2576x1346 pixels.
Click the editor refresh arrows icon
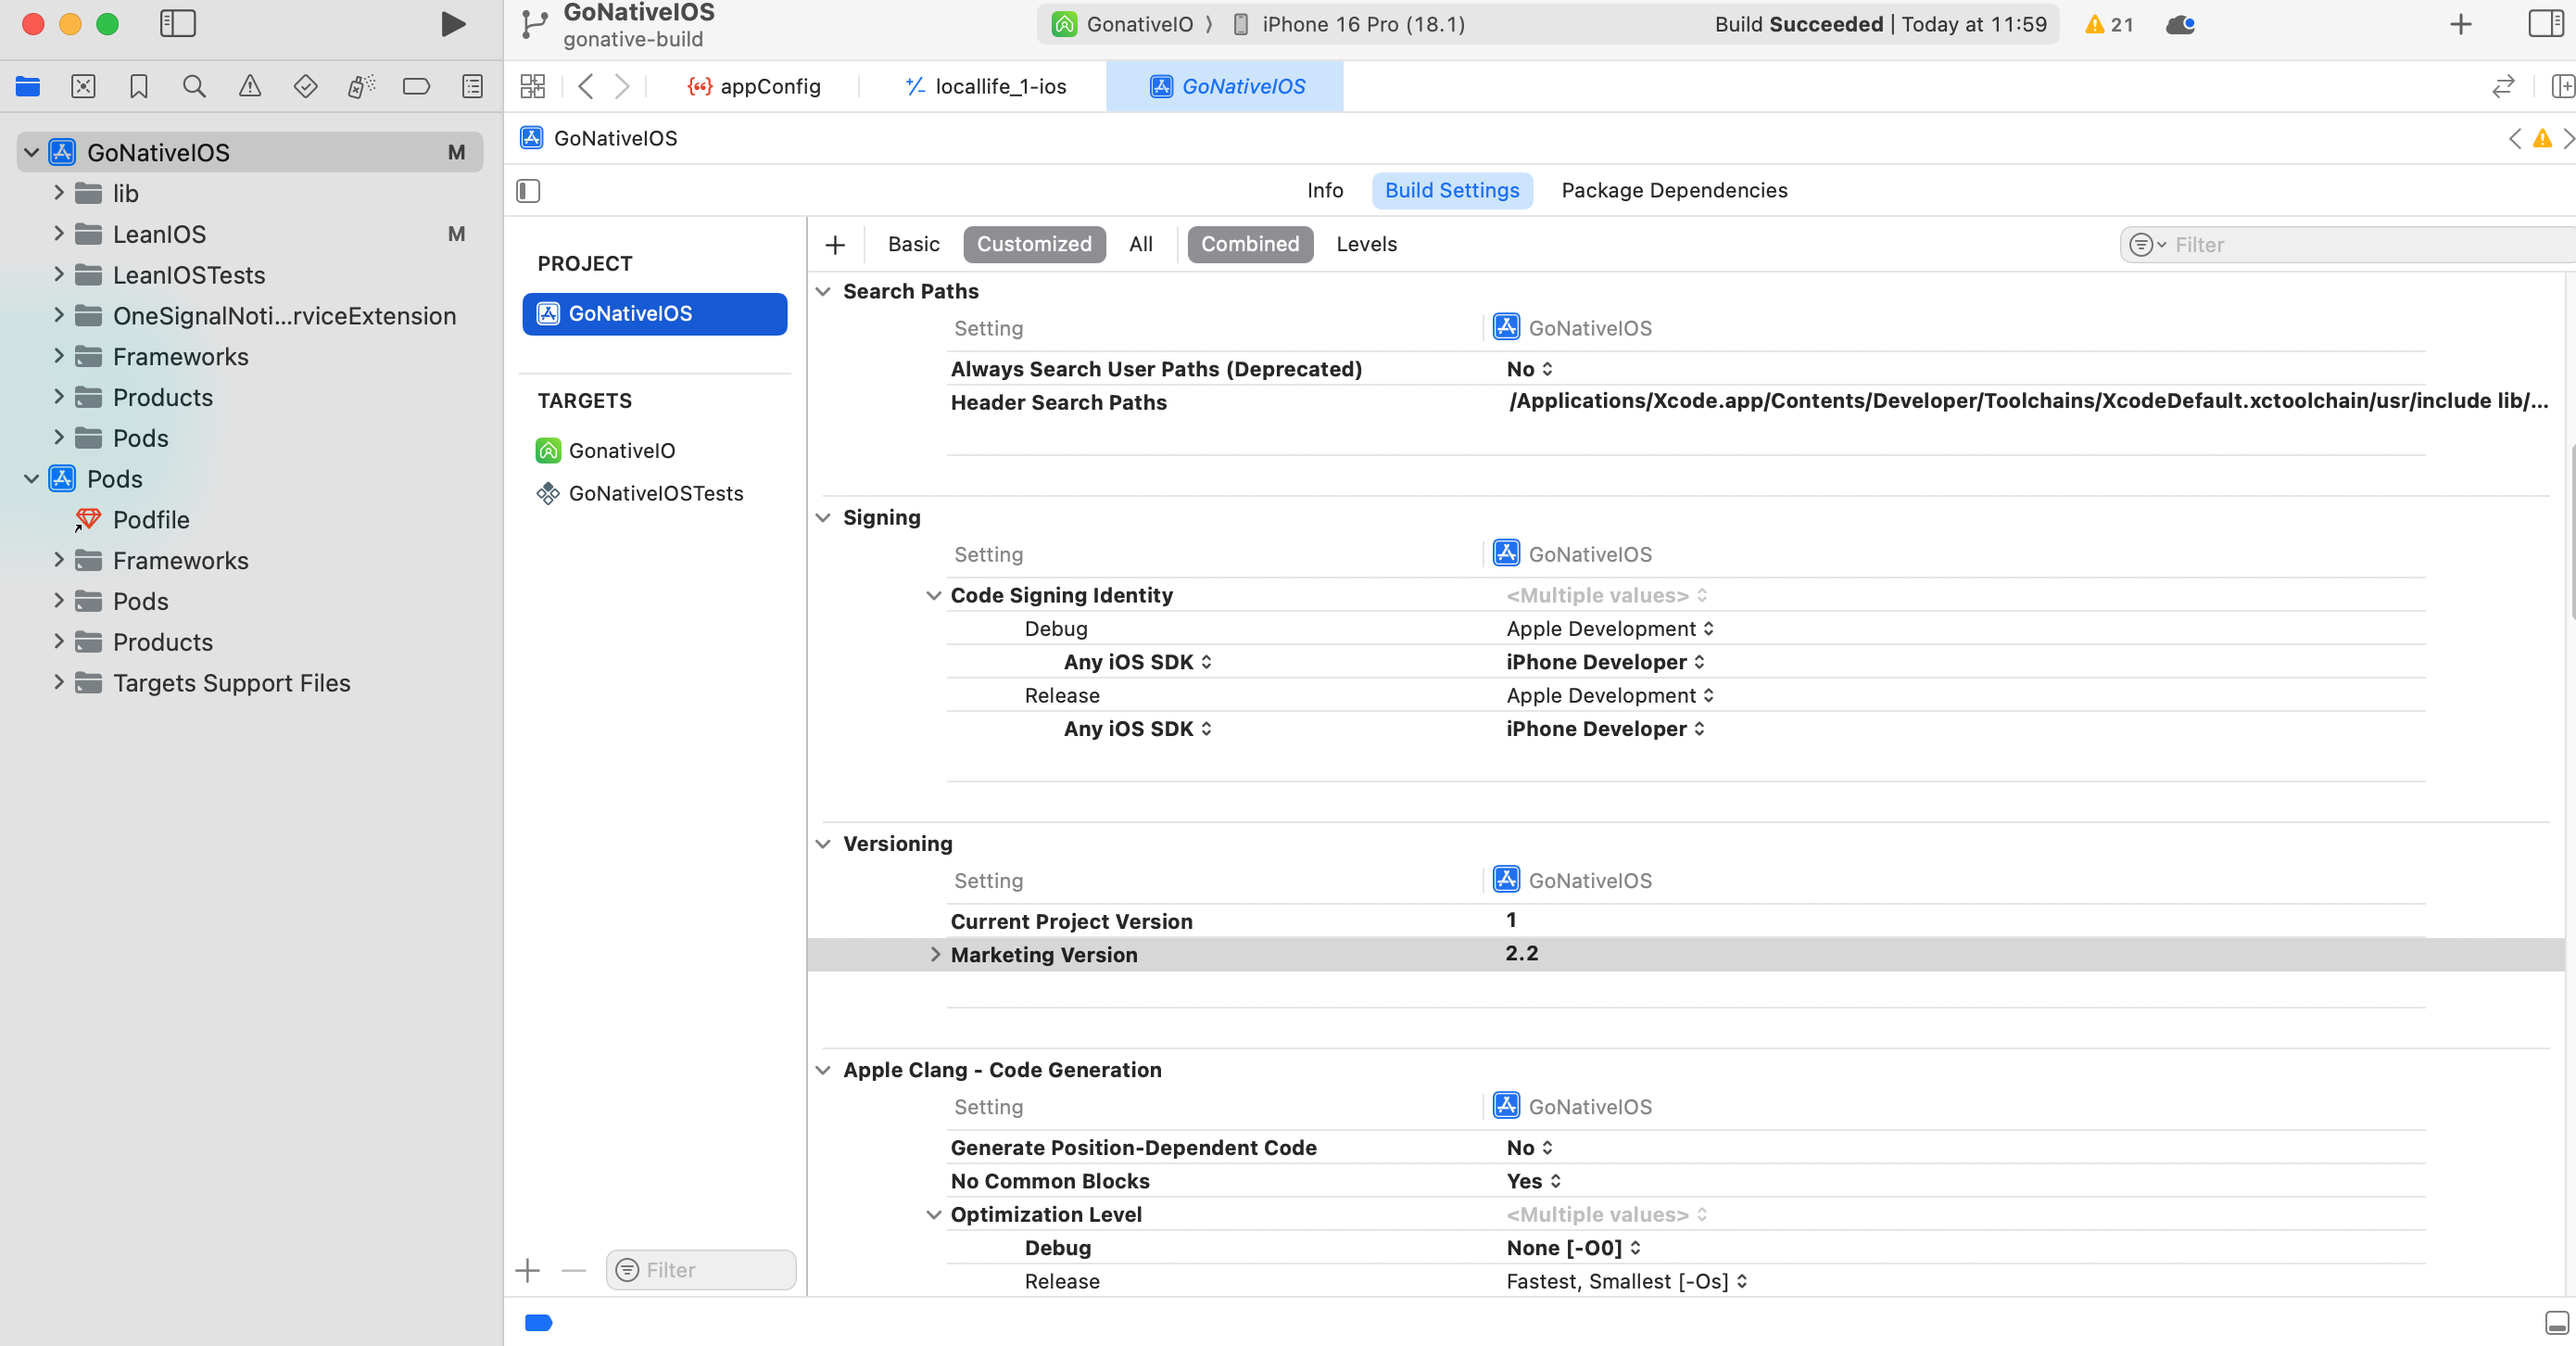[2503, 87]
